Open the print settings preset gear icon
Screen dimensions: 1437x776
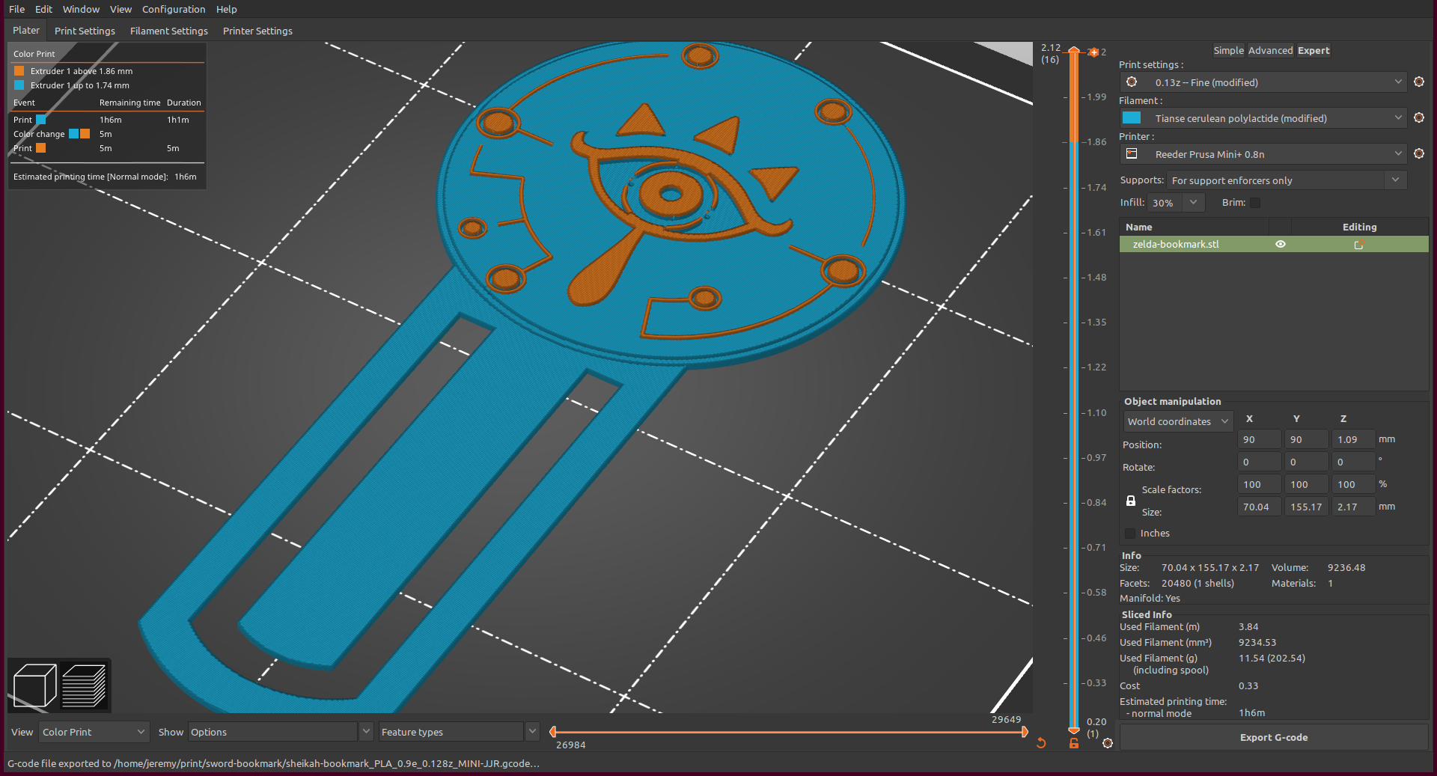point(1418,82)
